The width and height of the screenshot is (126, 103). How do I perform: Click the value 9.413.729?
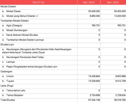pyautogui.click(x=121, y=81)
